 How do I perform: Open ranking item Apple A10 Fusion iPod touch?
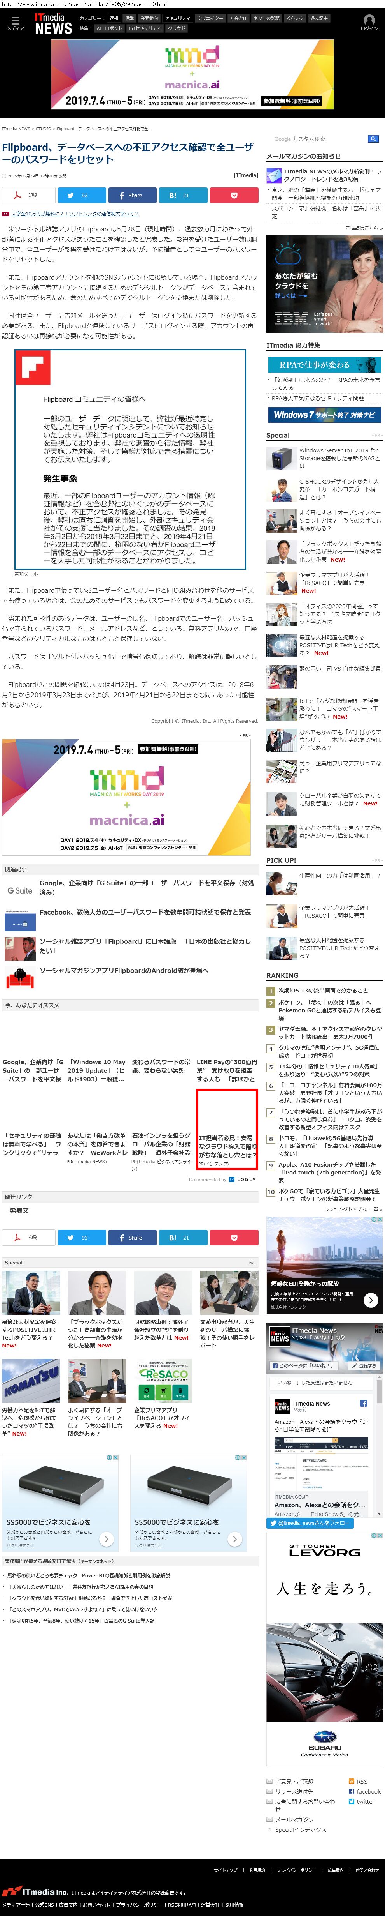[330, 1172]
